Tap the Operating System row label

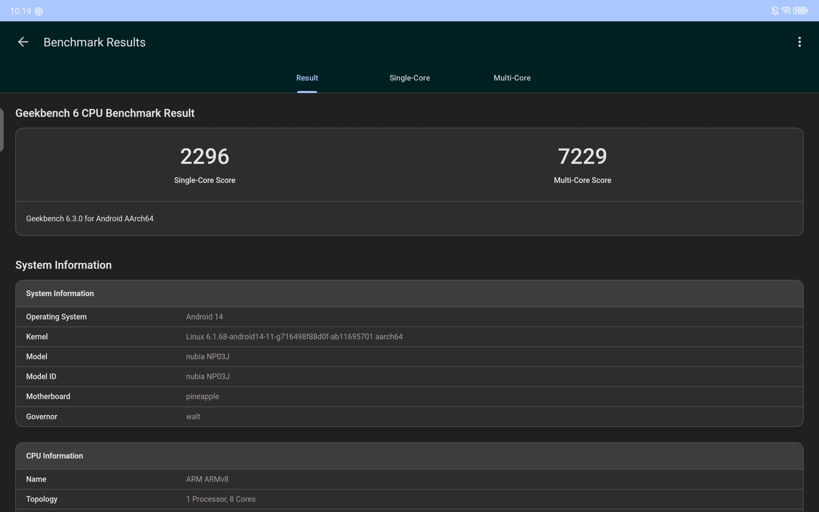[56, 317]
